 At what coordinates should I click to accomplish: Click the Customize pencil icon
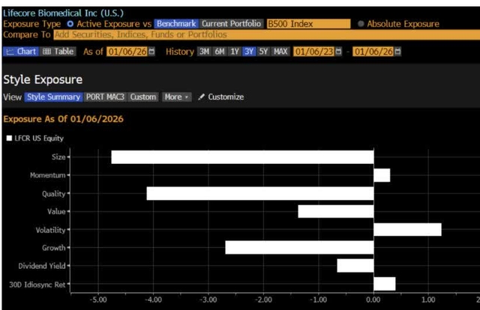click(201, 97)
